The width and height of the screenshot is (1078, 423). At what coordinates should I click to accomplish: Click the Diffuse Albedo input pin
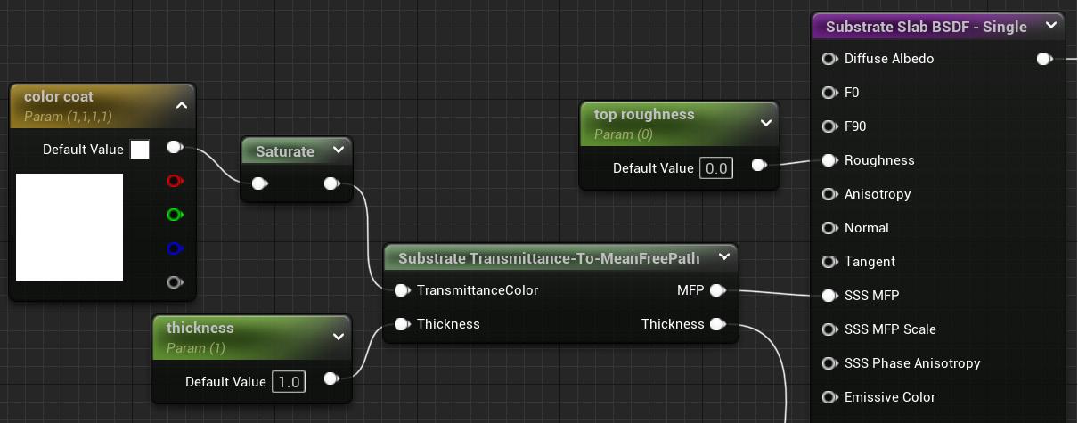tap(829, 59)
